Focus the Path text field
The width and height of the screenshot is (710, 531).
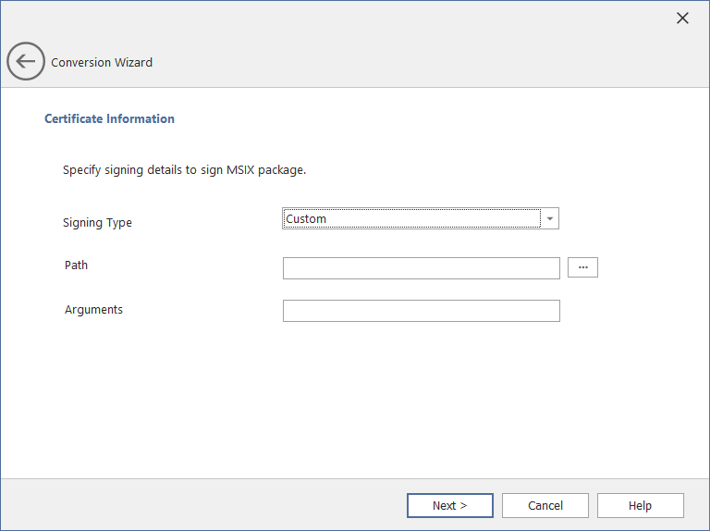(421, 267)
